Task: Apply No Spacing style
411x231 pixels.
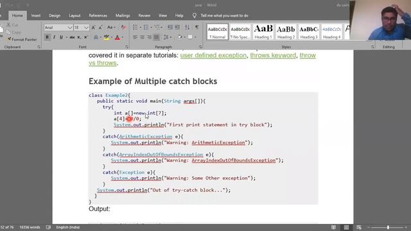Action: [240, 32]
